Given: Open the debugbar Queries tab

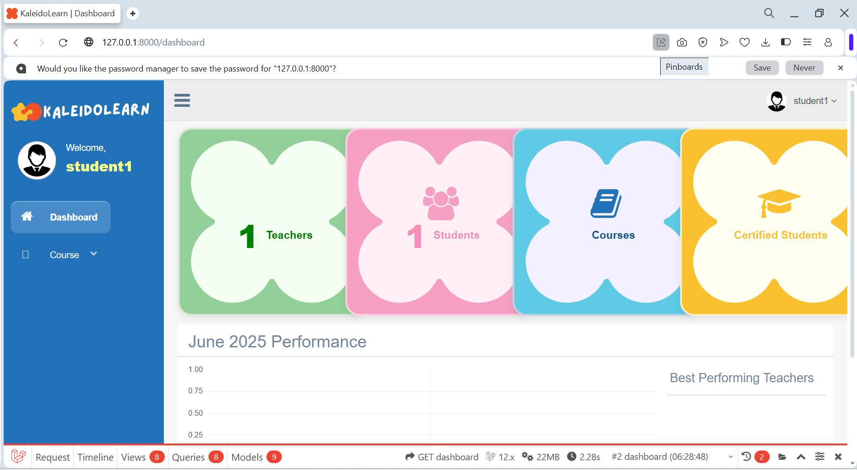Looking at the screenshot, I should [x=198, y=457].
